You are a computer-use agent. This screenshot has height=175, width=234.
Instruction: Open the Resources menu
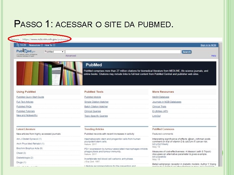click(x=36, y=45)
